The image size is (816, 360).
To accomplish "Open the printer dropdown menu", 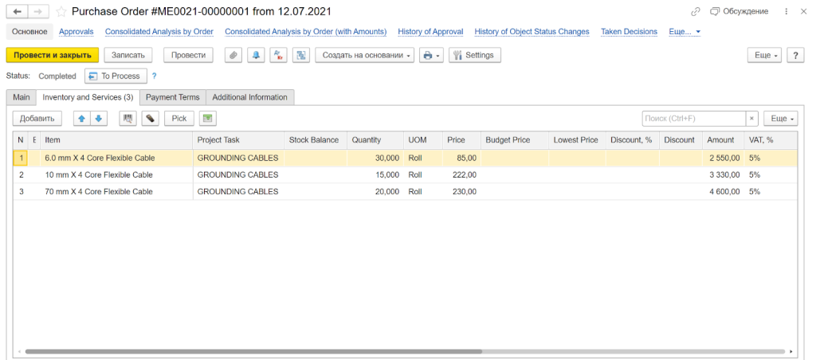I will 431,55.
